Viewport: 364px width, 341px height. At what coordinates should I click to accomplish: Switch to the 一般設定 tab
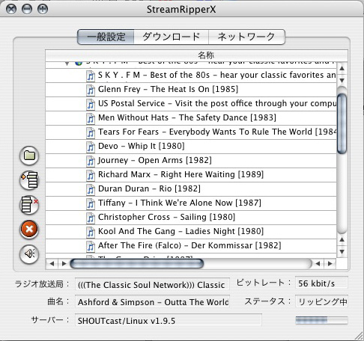click(106, 37)
